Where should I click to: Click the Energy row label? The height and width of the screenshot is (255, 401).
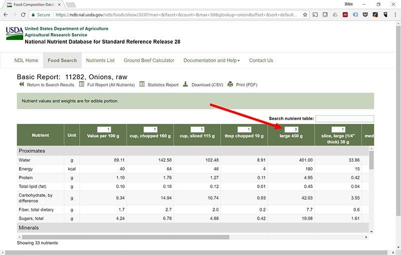click(26, 169)
